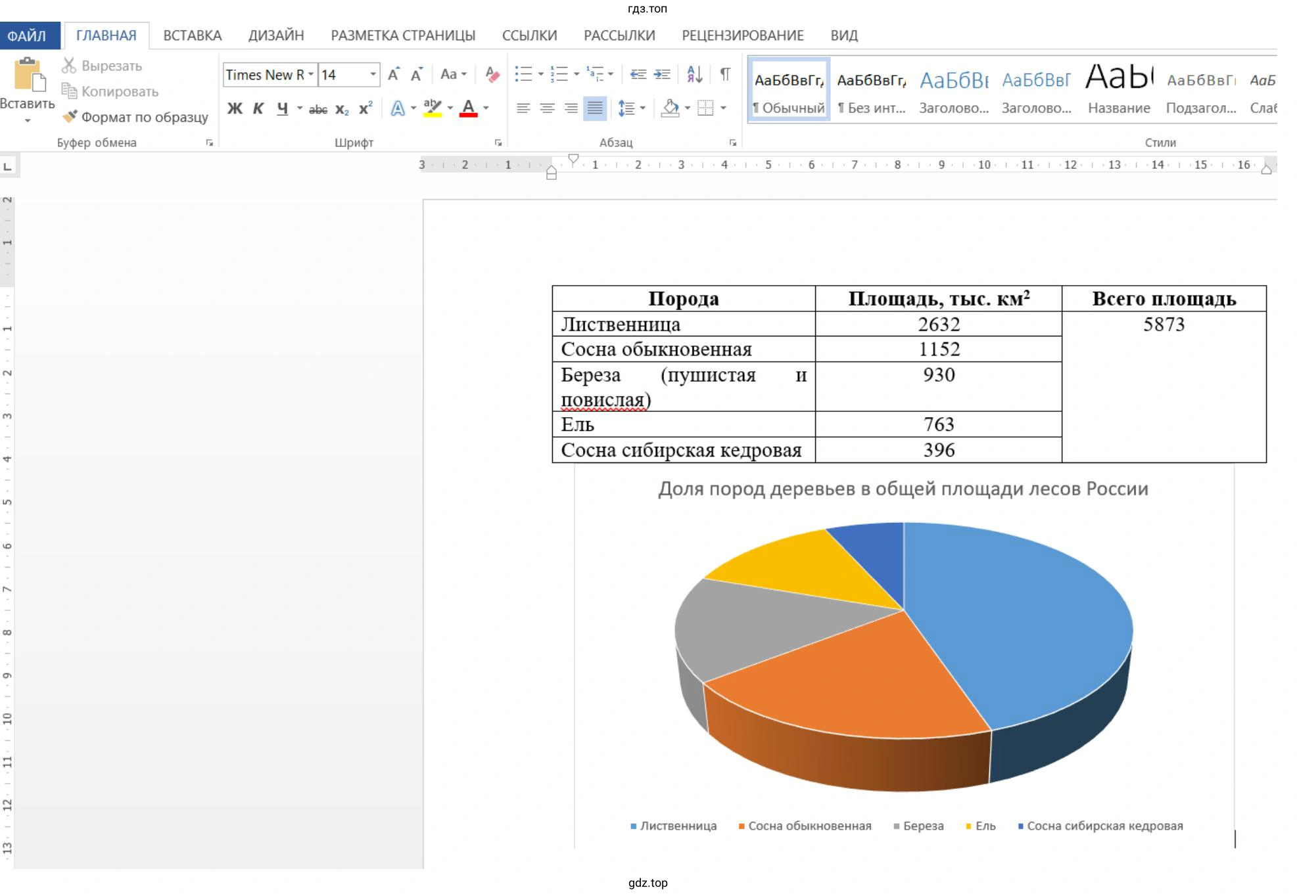Open font color dropdown arrow
This screenshot has height=896, width=1297.
coord(486,108)
